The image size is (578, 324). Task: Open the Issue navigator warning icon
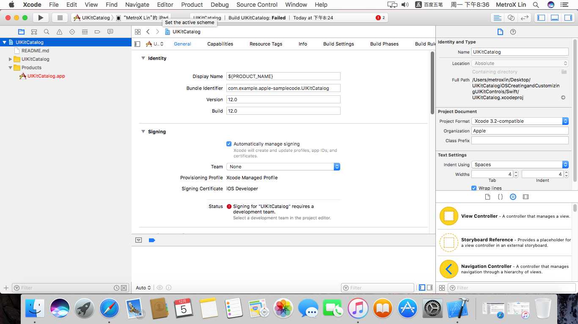(59, 32)
